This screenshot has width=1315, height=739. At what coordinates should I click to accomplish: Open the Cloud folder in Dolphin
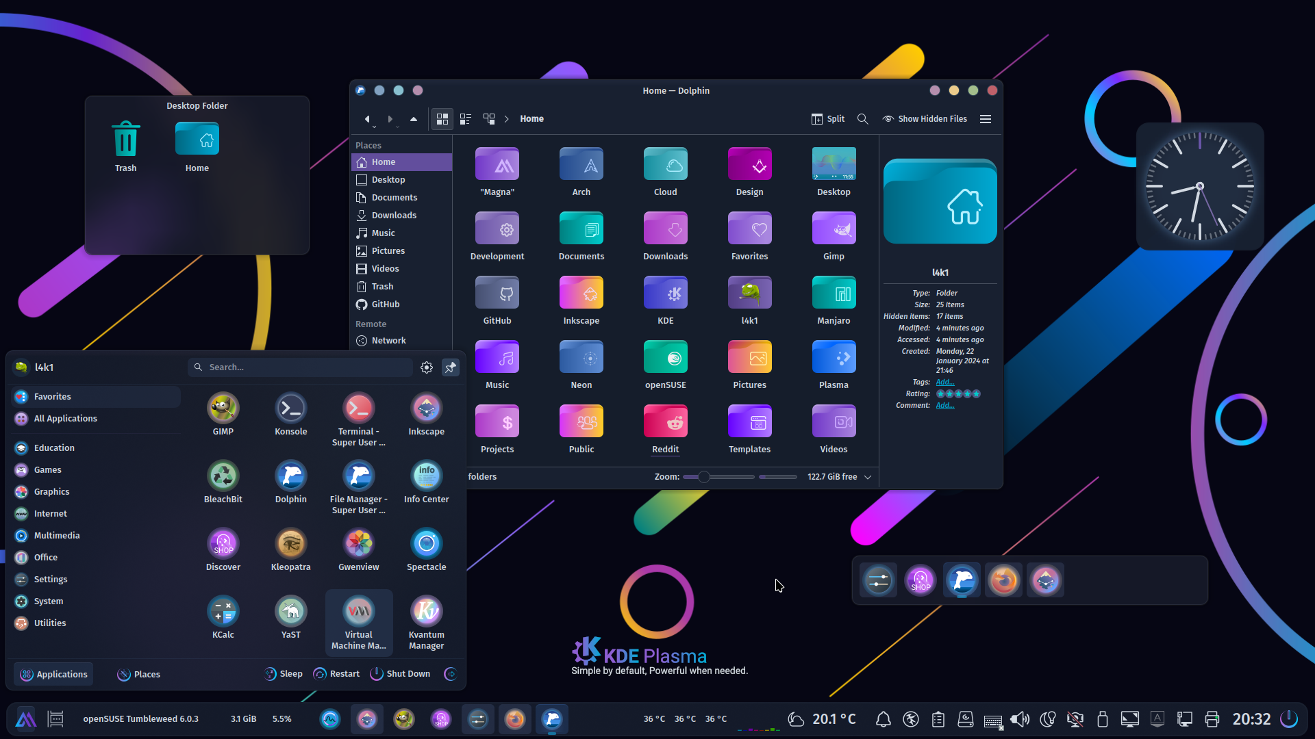coord(665,171)
